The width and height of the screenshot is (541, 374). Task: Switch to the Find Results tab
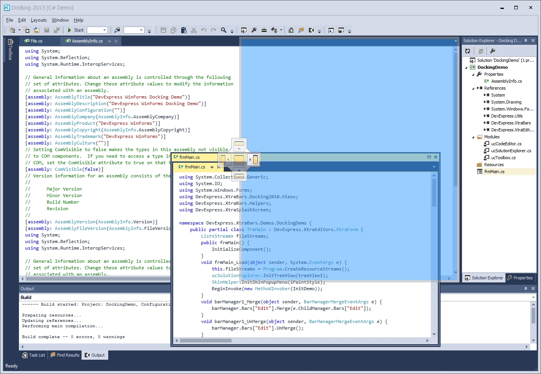click(x=65, y=355)
